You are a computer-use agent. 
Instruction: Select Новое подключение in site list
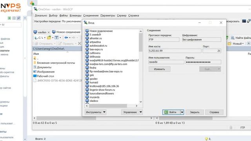[101, 31]
